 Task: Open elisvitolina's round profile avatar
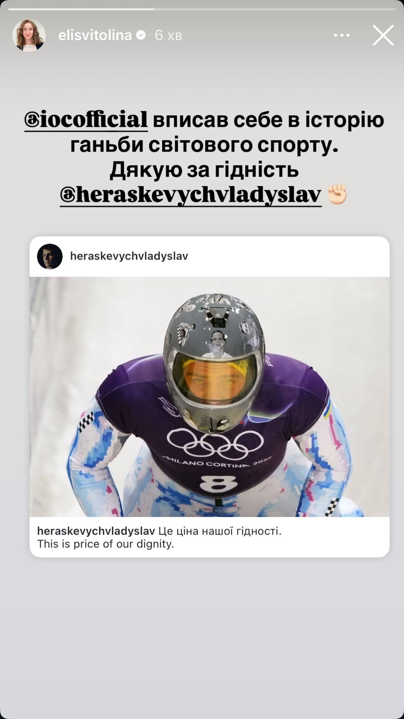(x=29, y=35)
